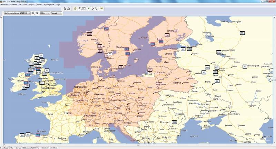Image resolution: width=276 pixels, height=149 pixels.
Task: Click the Hungary country label
Action: [139, 116]
